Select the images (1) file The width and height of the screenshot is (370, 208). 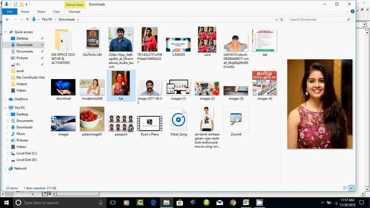[178, 90]
